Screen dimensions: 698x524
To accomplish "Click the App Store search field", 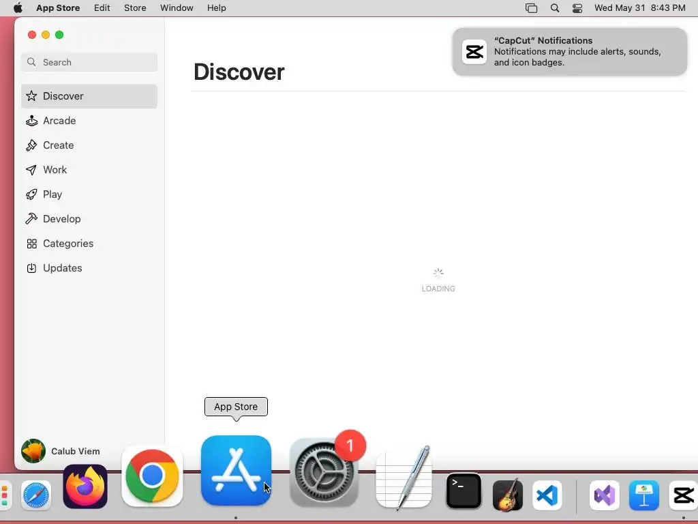I will [89, 62].
